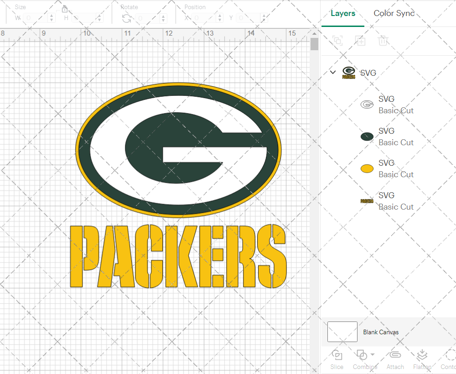Viewport: 456px width, 374px height.
Task: Click the Rotate angle input field
Action: click(x=148, y=18)
